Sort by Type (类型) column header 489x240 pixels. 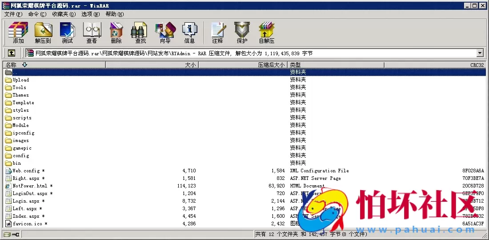point(336,65)
